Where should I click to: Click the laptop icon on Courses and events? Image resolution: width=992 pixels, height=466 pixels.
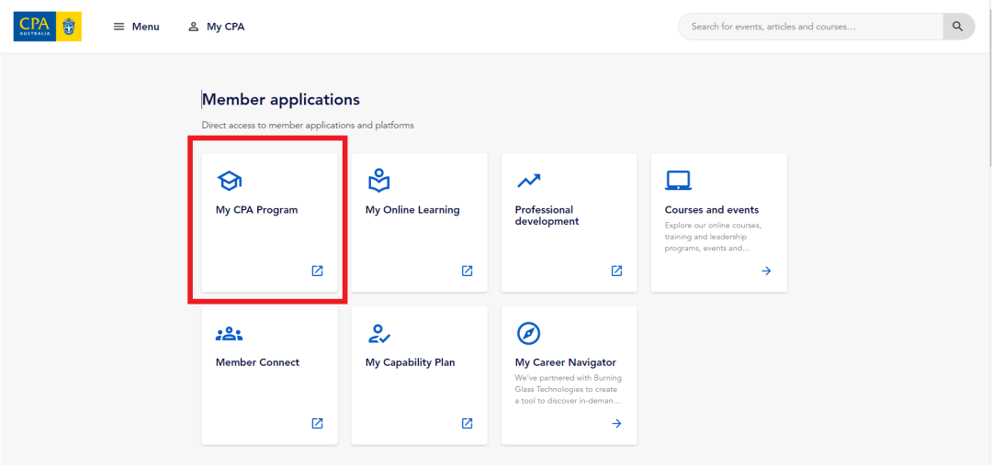pyautogui.click(x=678, y=181)
